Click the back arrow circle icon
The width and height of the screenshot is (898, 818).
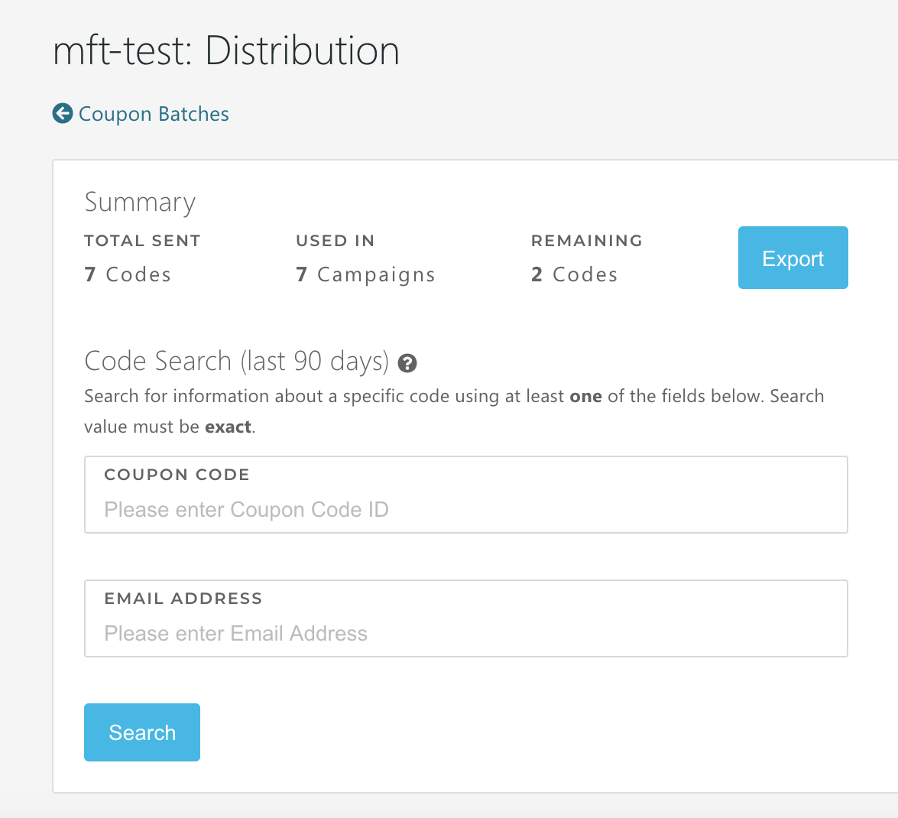(62, 114)
